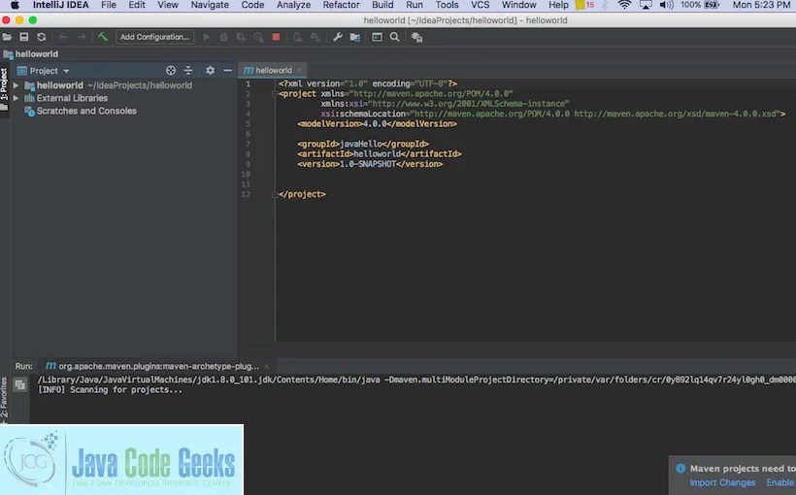Click the Enable auto-import link
796x495 pixels.
[780, 482]
